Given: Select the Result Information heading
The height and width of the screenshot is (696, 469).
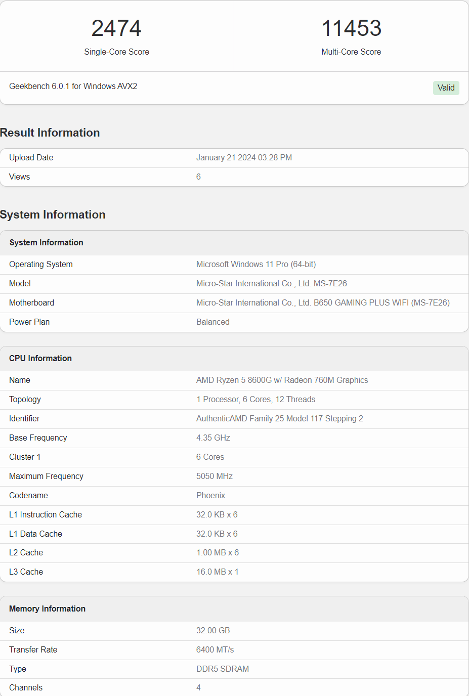Looking at the screenshot, I should [x=50, y=133].
